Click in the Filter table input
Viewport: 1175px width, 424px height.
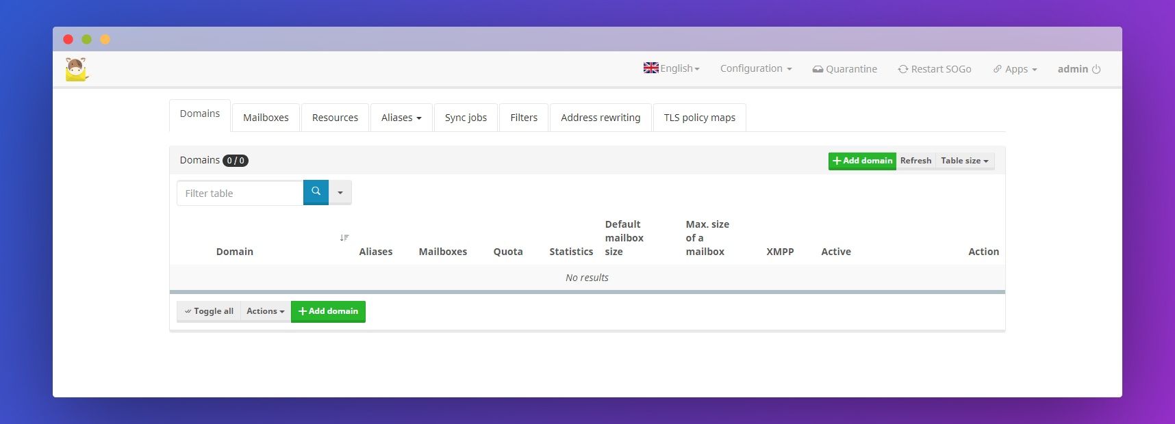coord(240,193)
